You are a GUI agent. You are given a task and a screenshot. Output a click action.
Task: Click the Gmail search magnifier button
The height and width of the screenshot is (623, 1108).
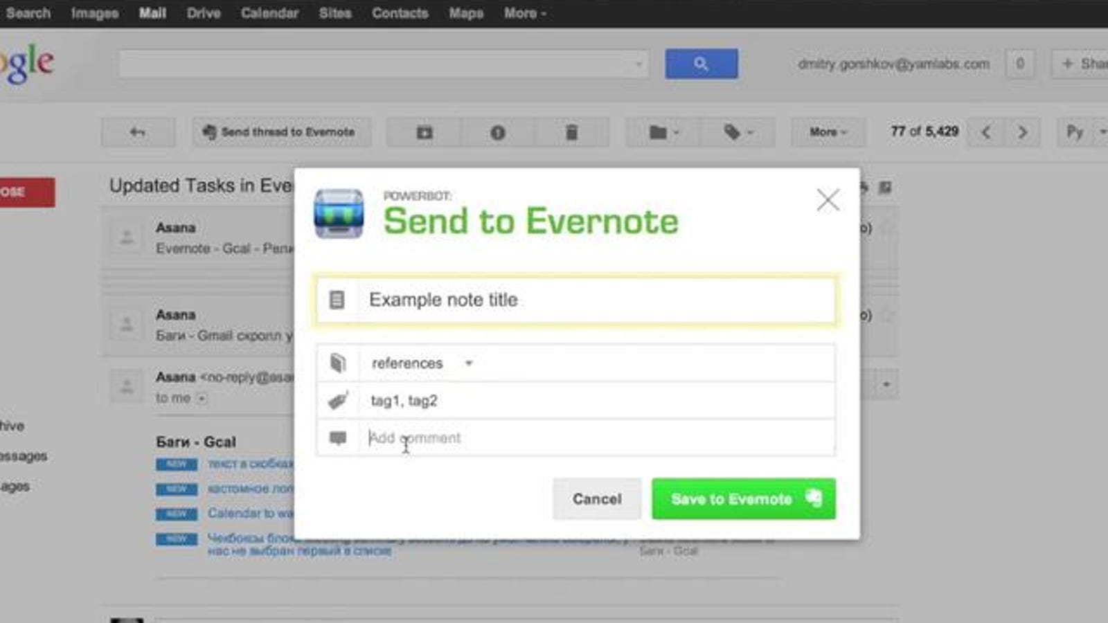702,64
